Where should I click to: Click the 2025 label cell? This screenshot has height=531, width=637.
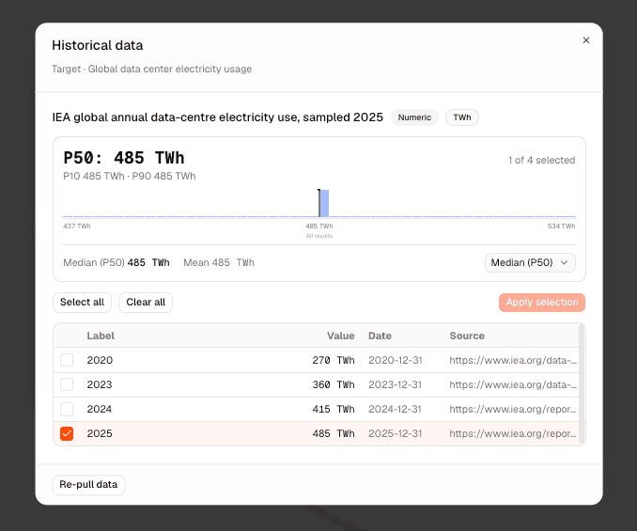pyautogui.click(x=100, y=433)
